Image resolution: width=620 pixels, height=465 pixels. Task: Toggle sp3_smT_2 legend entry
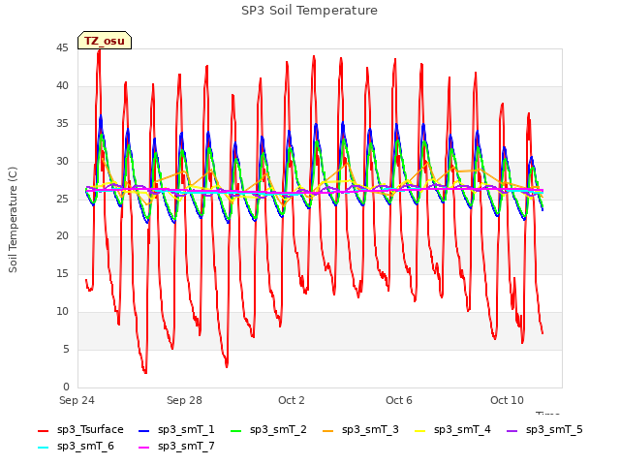click(x=268, y=430)
